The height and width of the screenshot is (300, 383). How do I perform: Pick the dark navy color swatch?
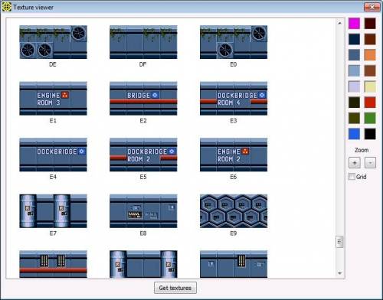point(355,39)
